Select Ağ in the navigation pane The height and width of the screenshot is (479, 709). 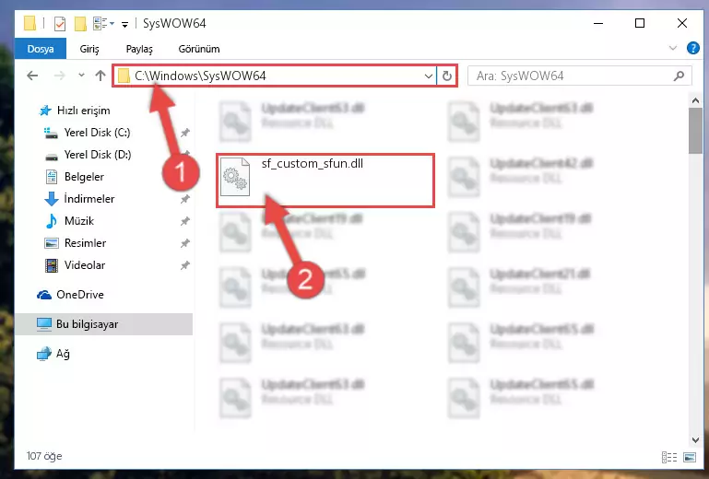(63, 354)
